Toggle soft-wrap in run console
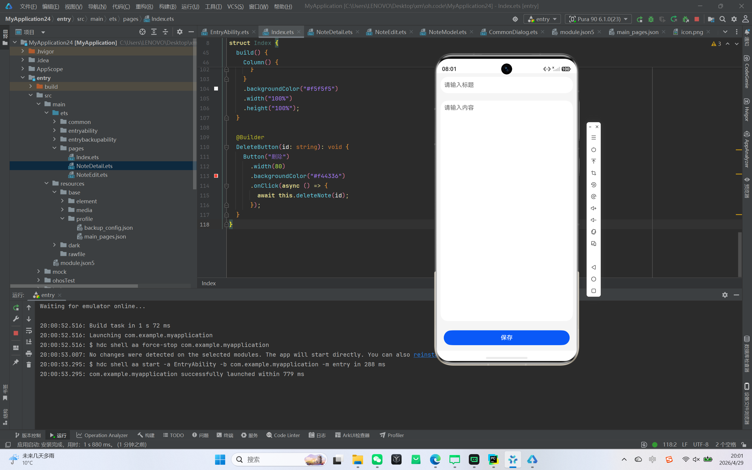This screenshot has height=470, width=752. pyautogui.click(x=28, y=330)
